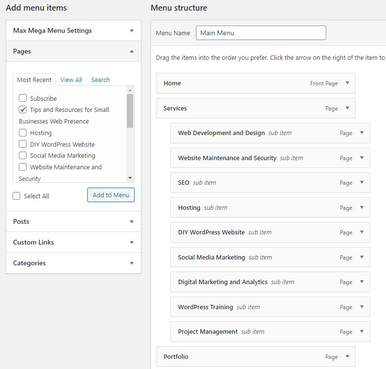Click inside the Menu Name field
Viewport: 386px width, 369px height.
click(261, 33)
